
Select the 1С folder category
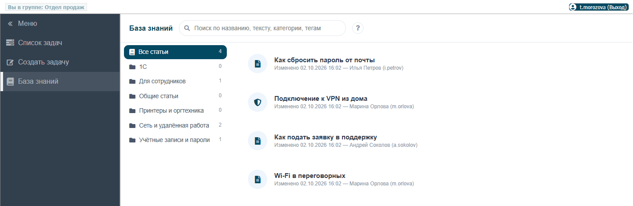175,67
